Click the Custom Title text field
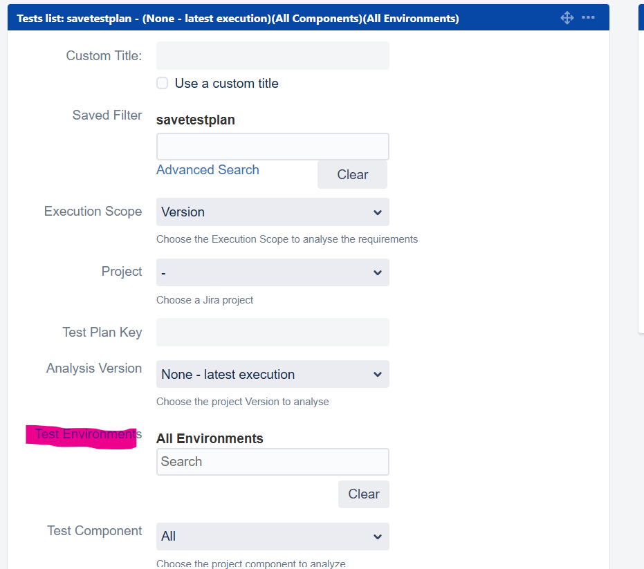The height and width of the screenshot is (569, 644). (x=273, y=55)
